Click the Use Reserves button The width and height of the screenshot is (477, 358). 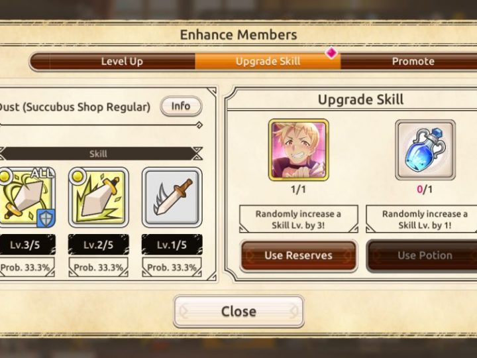[x=298, y=255]
